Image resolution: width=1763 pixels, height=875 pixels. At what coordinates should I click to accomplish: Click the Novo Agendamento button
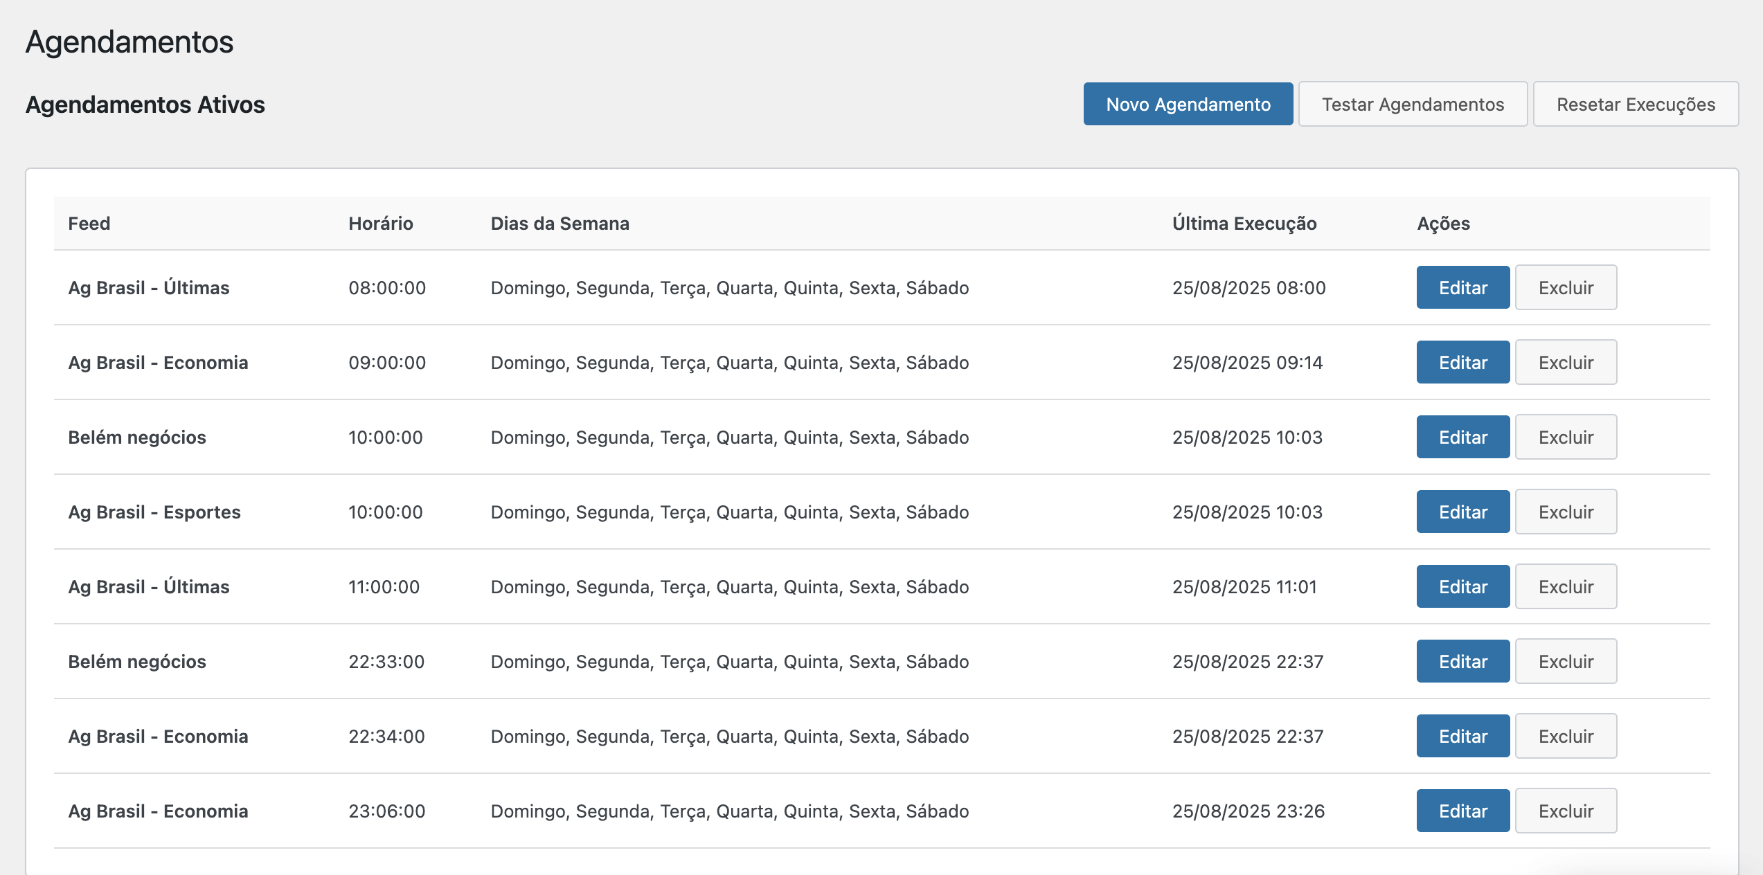[x=1188, y=105]
